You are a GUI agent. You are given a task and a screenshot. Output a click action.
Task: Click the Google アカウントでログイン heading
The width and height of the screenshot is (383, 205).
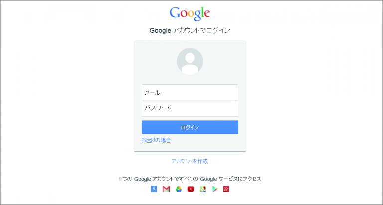tap(190, 31)
